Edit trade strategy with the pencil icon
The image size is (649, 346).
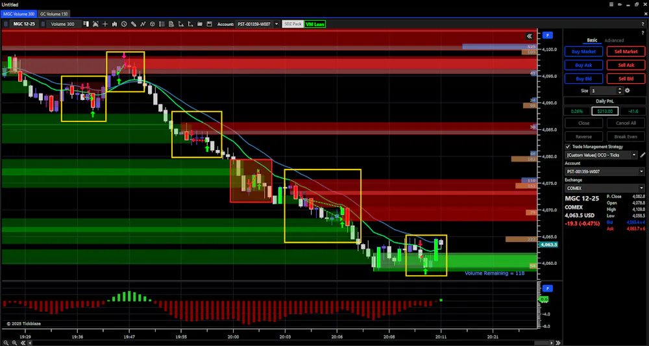pyautogui.click(x=643, y=154)
